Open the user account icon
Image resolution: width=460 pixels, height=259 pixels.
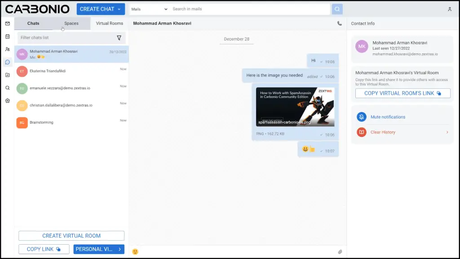click(449, 9)
